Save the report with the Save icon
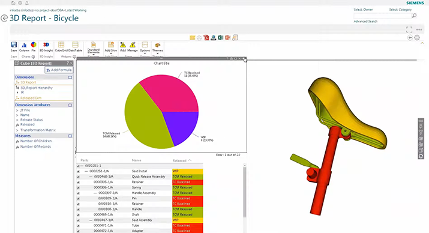This screenshot has height=233, width=429. [x=14, y=45]
